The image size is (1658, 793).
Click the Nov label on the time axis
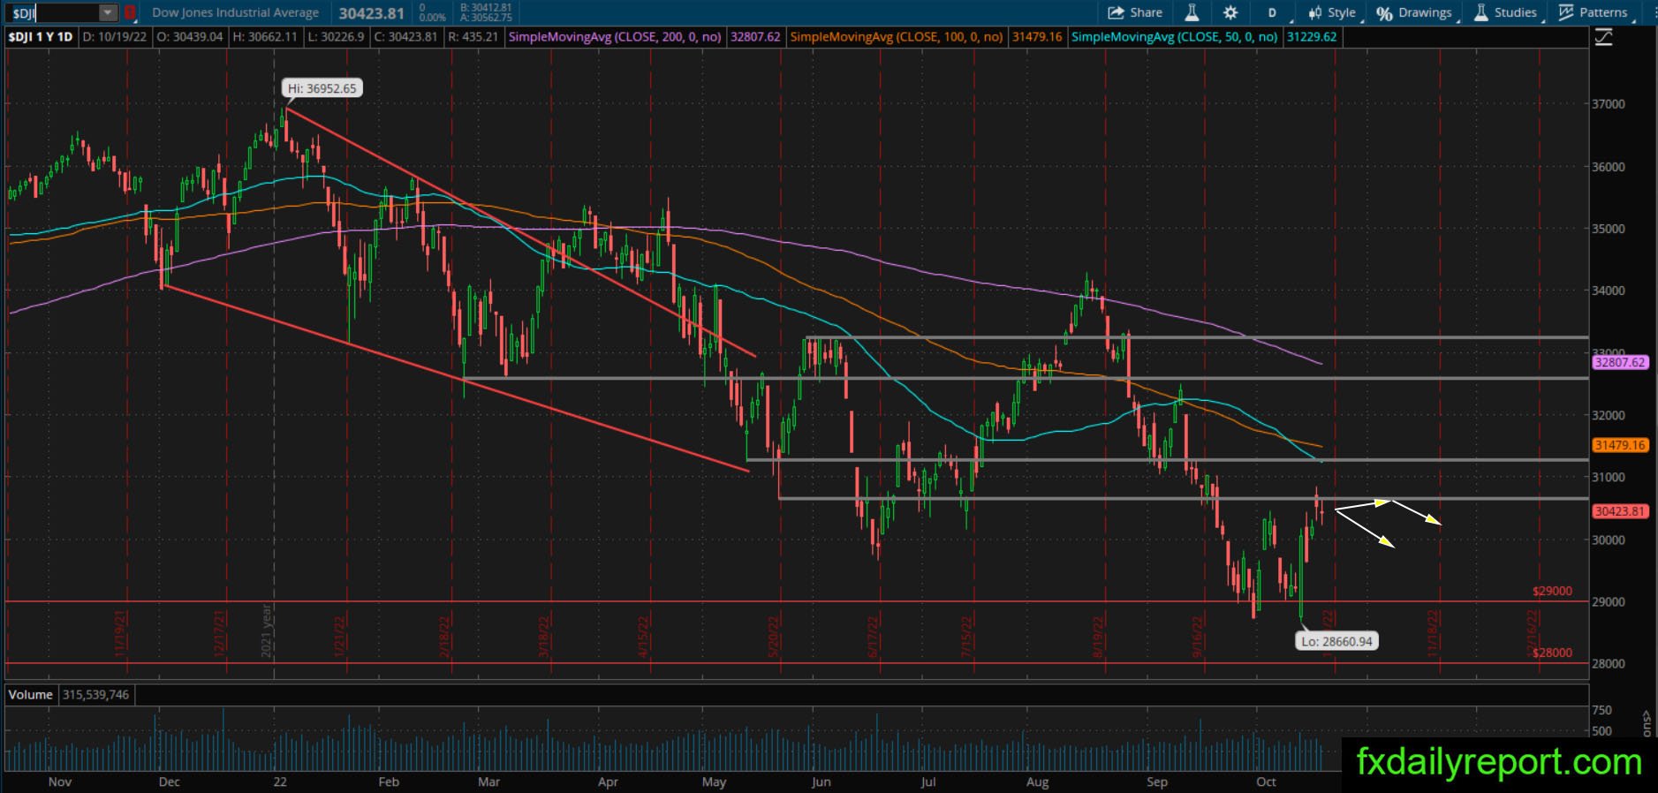tap(60, 782)
